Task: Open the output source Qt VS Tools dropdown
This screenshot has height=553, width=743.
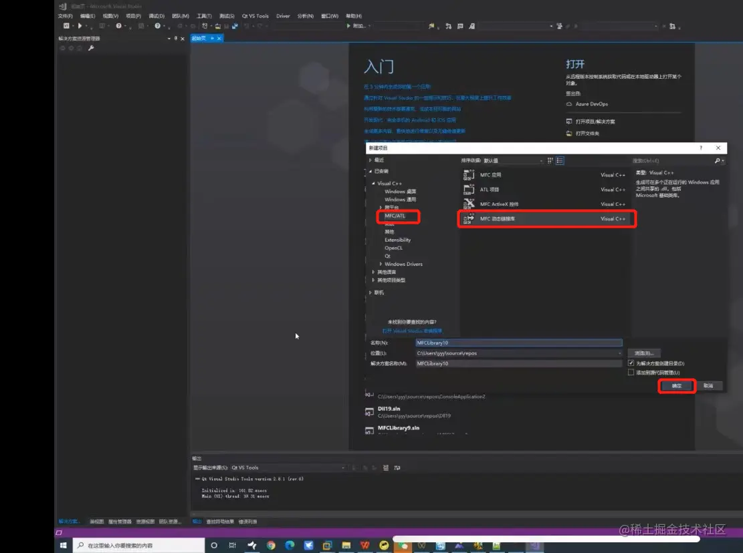Action: (x=288, y=468)
